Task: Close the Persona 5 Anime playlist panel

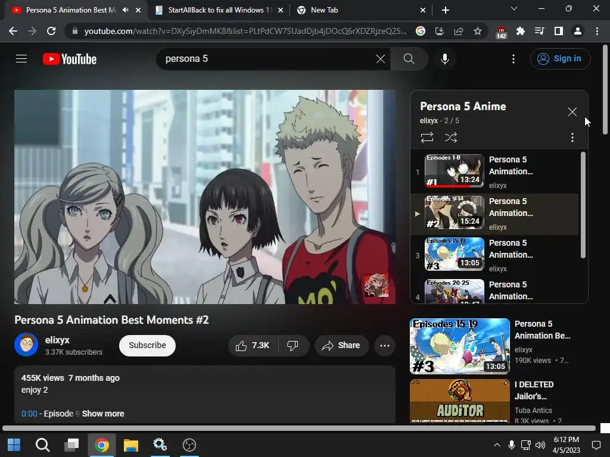Action: pyautogui.click(x=572, y=112)
